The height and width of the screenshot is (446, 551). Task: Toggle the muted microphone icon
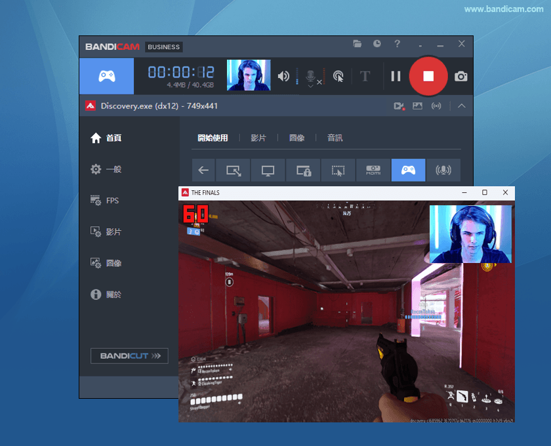point(311,75)
